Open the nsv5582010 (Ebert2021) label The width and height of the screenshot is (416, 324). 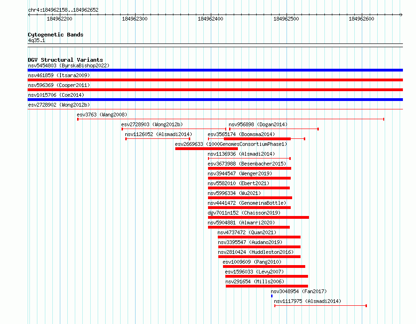pyautogui.click(x=238, y=183)
